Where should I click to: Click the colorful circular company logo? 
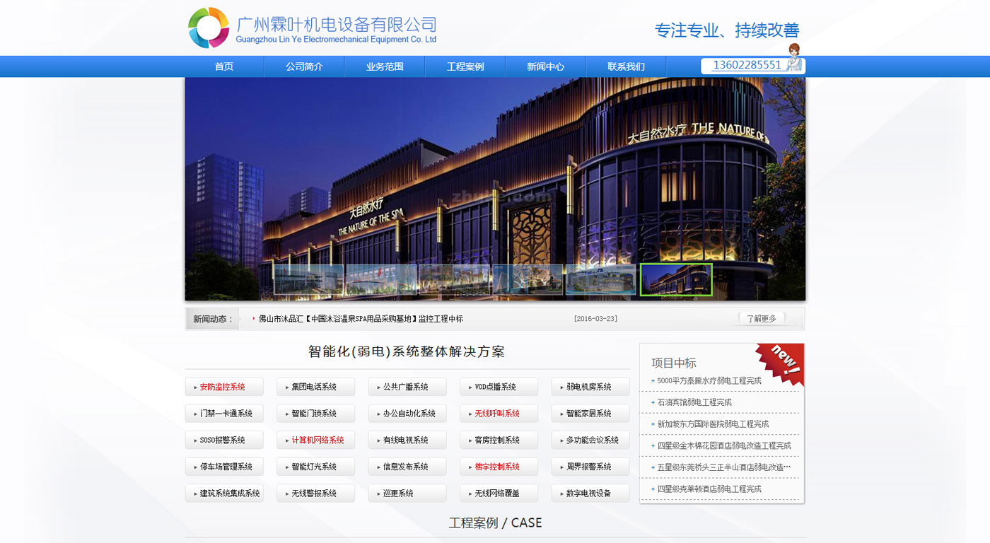(x=209, y=28)
